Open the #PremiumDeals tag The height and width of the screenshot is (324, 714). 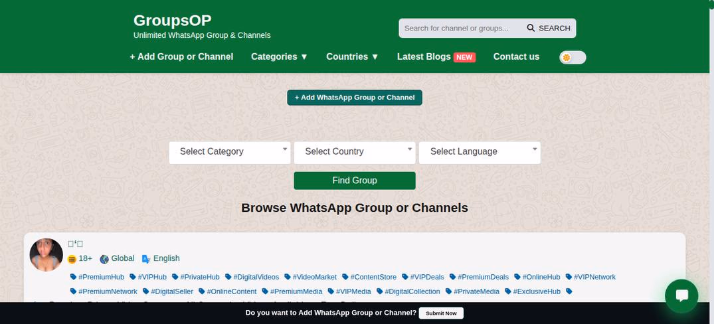click(x=479, y=277)
